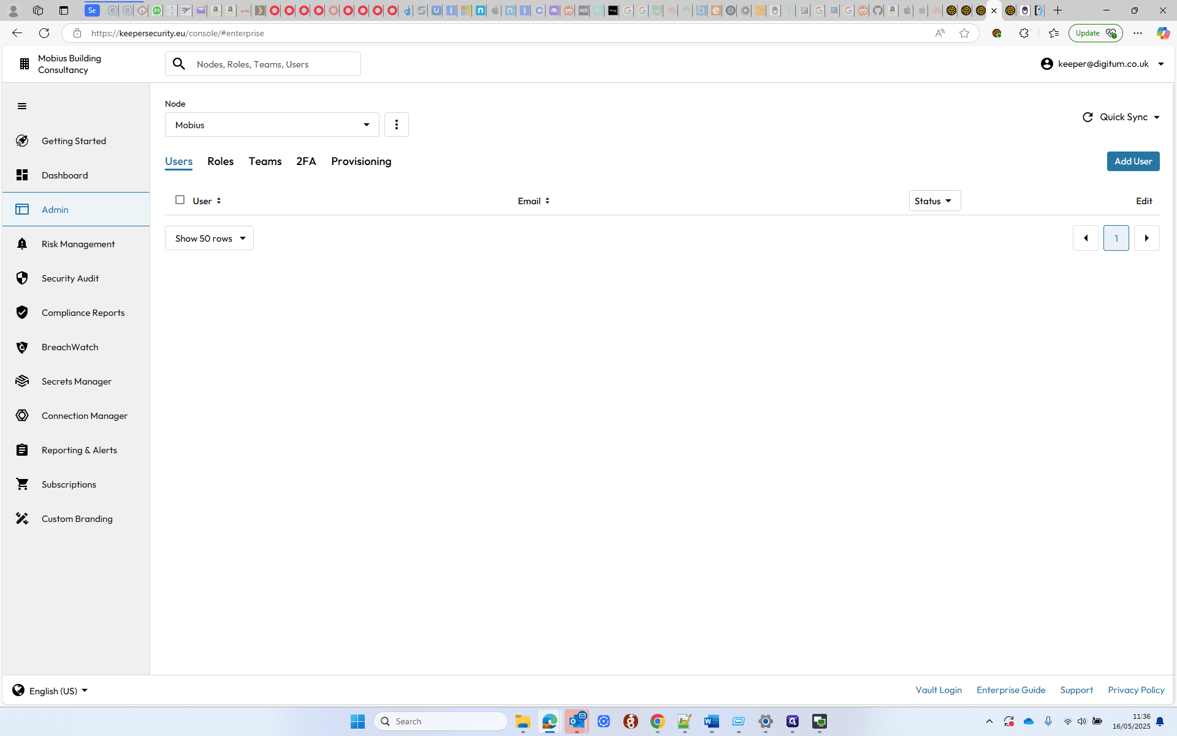Open Outlook from the taskbar
The height and width of the screenshot is (736, 1177).
(577, 722)
